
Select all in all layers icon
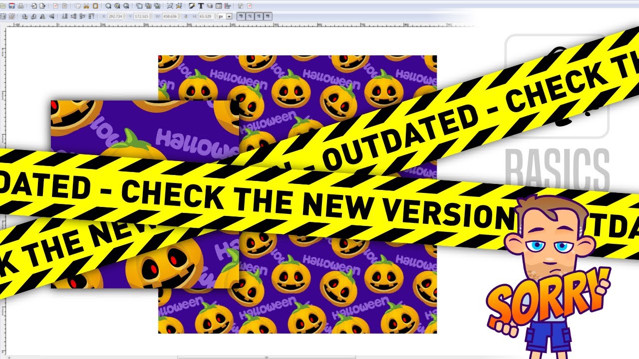click(11, 16)
